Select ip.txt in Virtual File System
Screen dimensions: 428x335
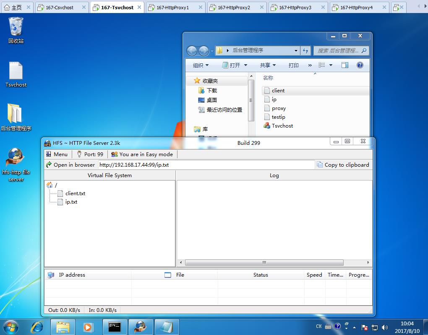click(x=71, y=202)
